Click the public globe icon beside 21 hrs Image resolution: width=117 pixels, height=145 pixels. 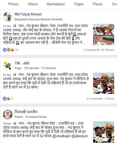15,75
